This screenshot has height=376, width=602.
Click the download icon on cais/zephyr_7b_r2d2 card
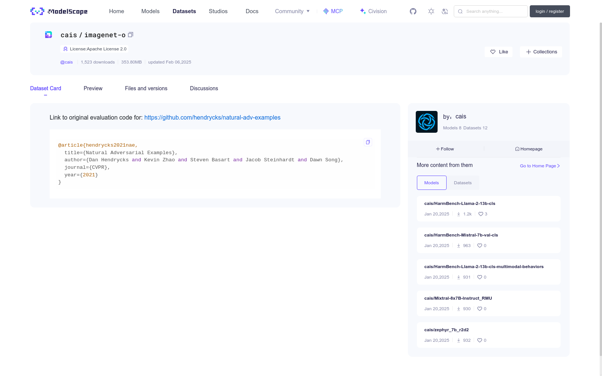pos(459,340)
